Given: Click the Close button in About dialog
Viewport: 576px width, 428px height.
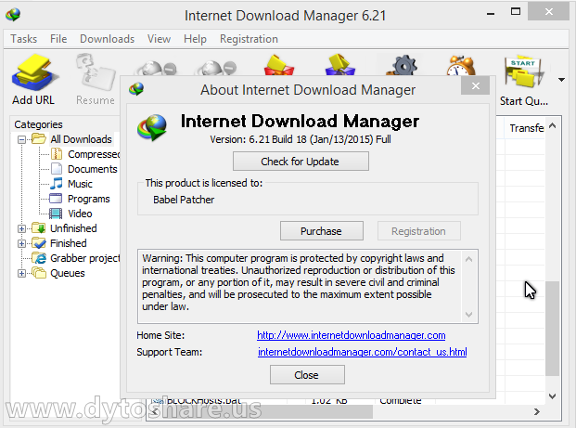Looking at the screenshot, I should click(x=307, y=375).
